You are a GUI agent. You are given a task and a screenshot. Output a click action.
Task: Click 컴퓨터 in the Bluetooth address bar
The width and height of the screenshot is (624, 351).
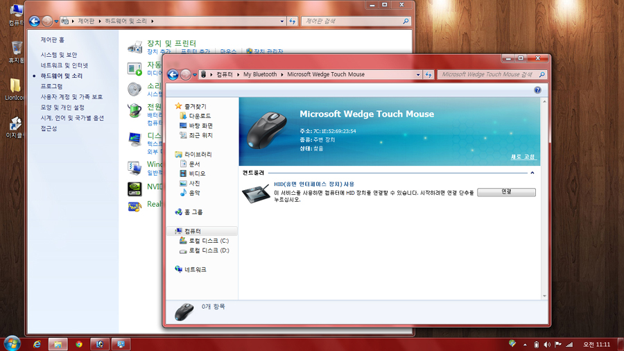click(x=225, y=74)
